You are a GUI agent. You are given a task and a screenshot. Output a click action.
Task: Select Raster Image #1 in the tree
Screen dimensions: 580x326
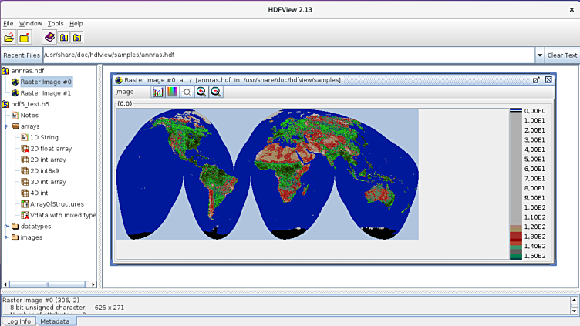click(x=46, y=92)
